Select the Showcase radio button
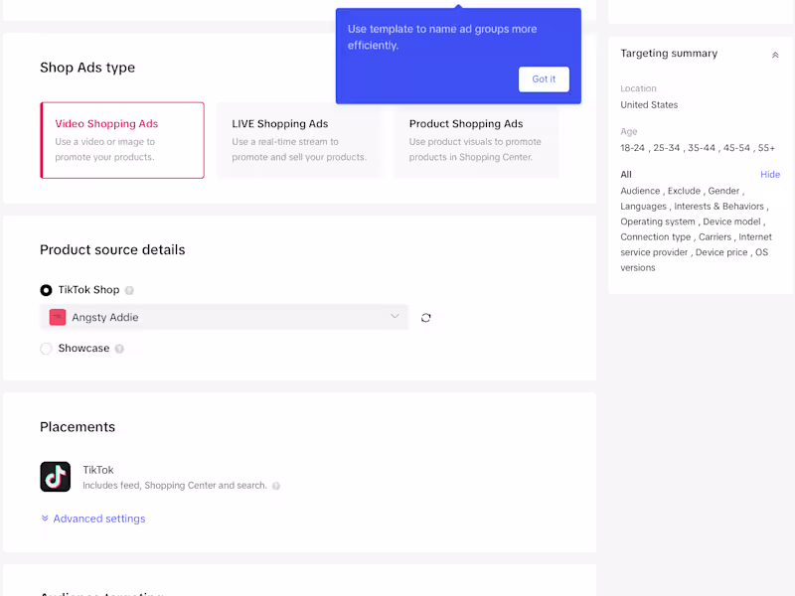This screenshot has height=596, width=795. [x=46, y=349]
